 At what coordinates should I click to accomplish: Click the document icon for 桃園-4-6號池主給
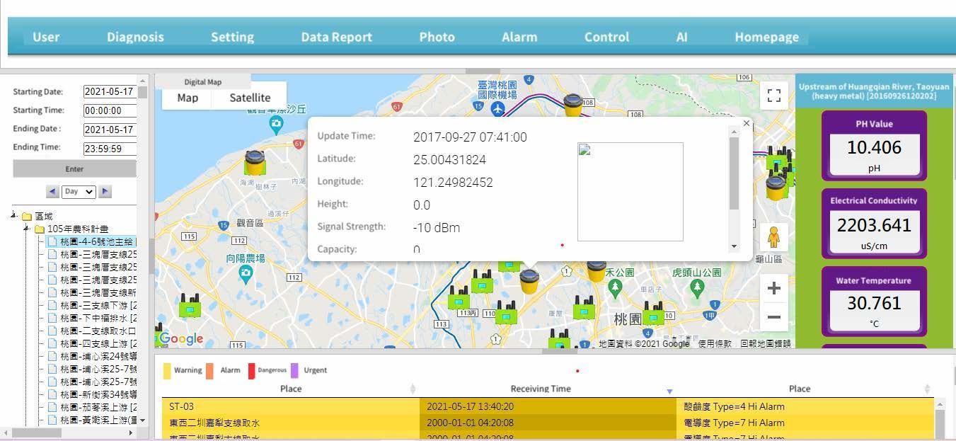pyautogui.click(x=52, y=242)
